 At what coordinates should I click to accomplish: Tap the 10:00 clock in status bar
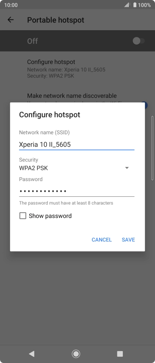(11, 5)
